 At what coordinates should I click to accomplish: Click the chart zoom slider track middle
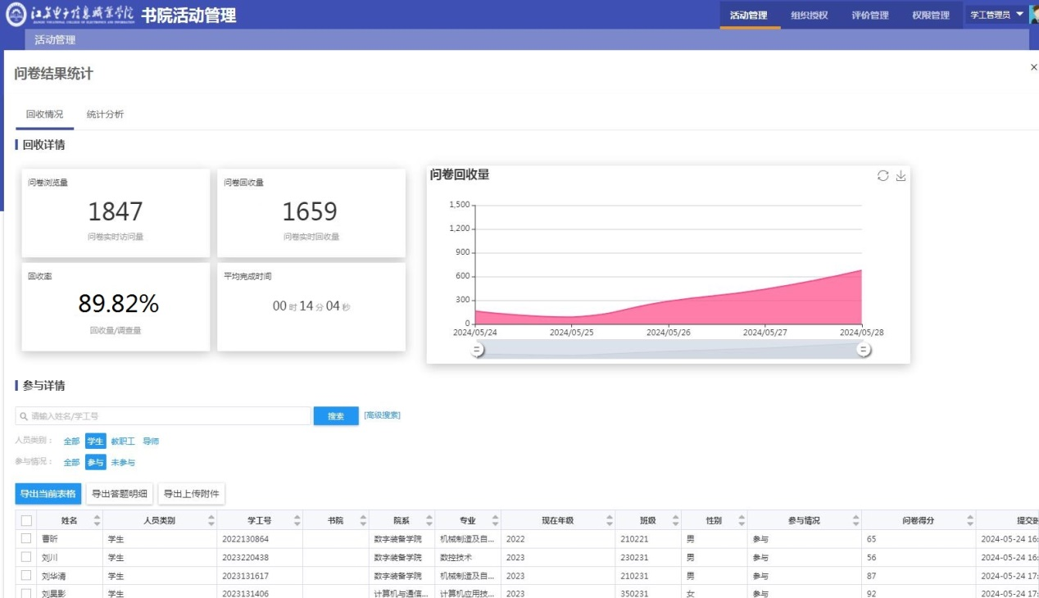point(669,350)
